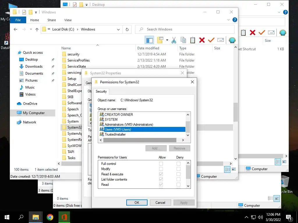
Task: Click the Search Windows field
Action: click(x=185, y=29)
